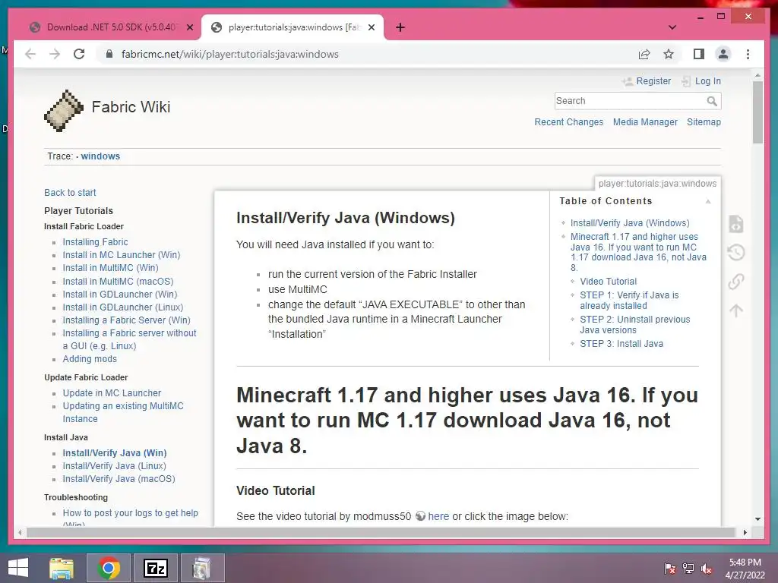
Task: Open 7-Zip from the taskbar
Action: (155, 568)
